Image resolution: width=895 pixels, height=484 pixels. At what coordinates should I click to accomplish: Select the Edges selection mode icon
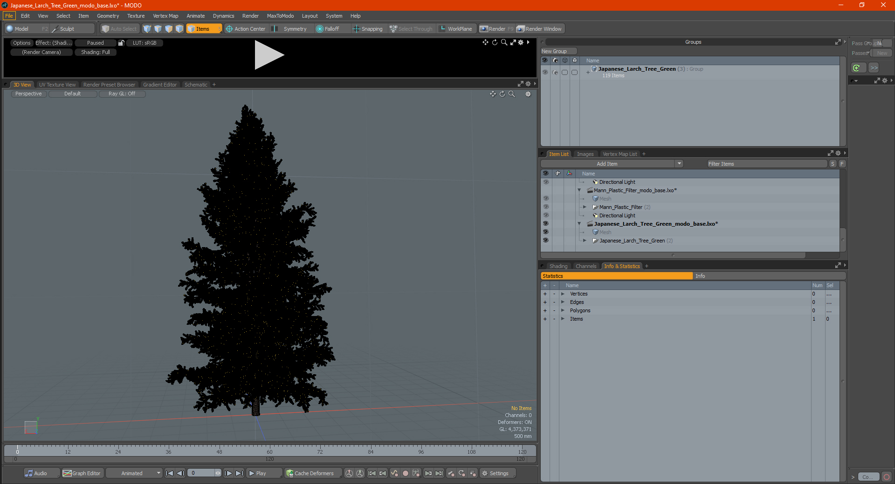(x=158, y=29)
